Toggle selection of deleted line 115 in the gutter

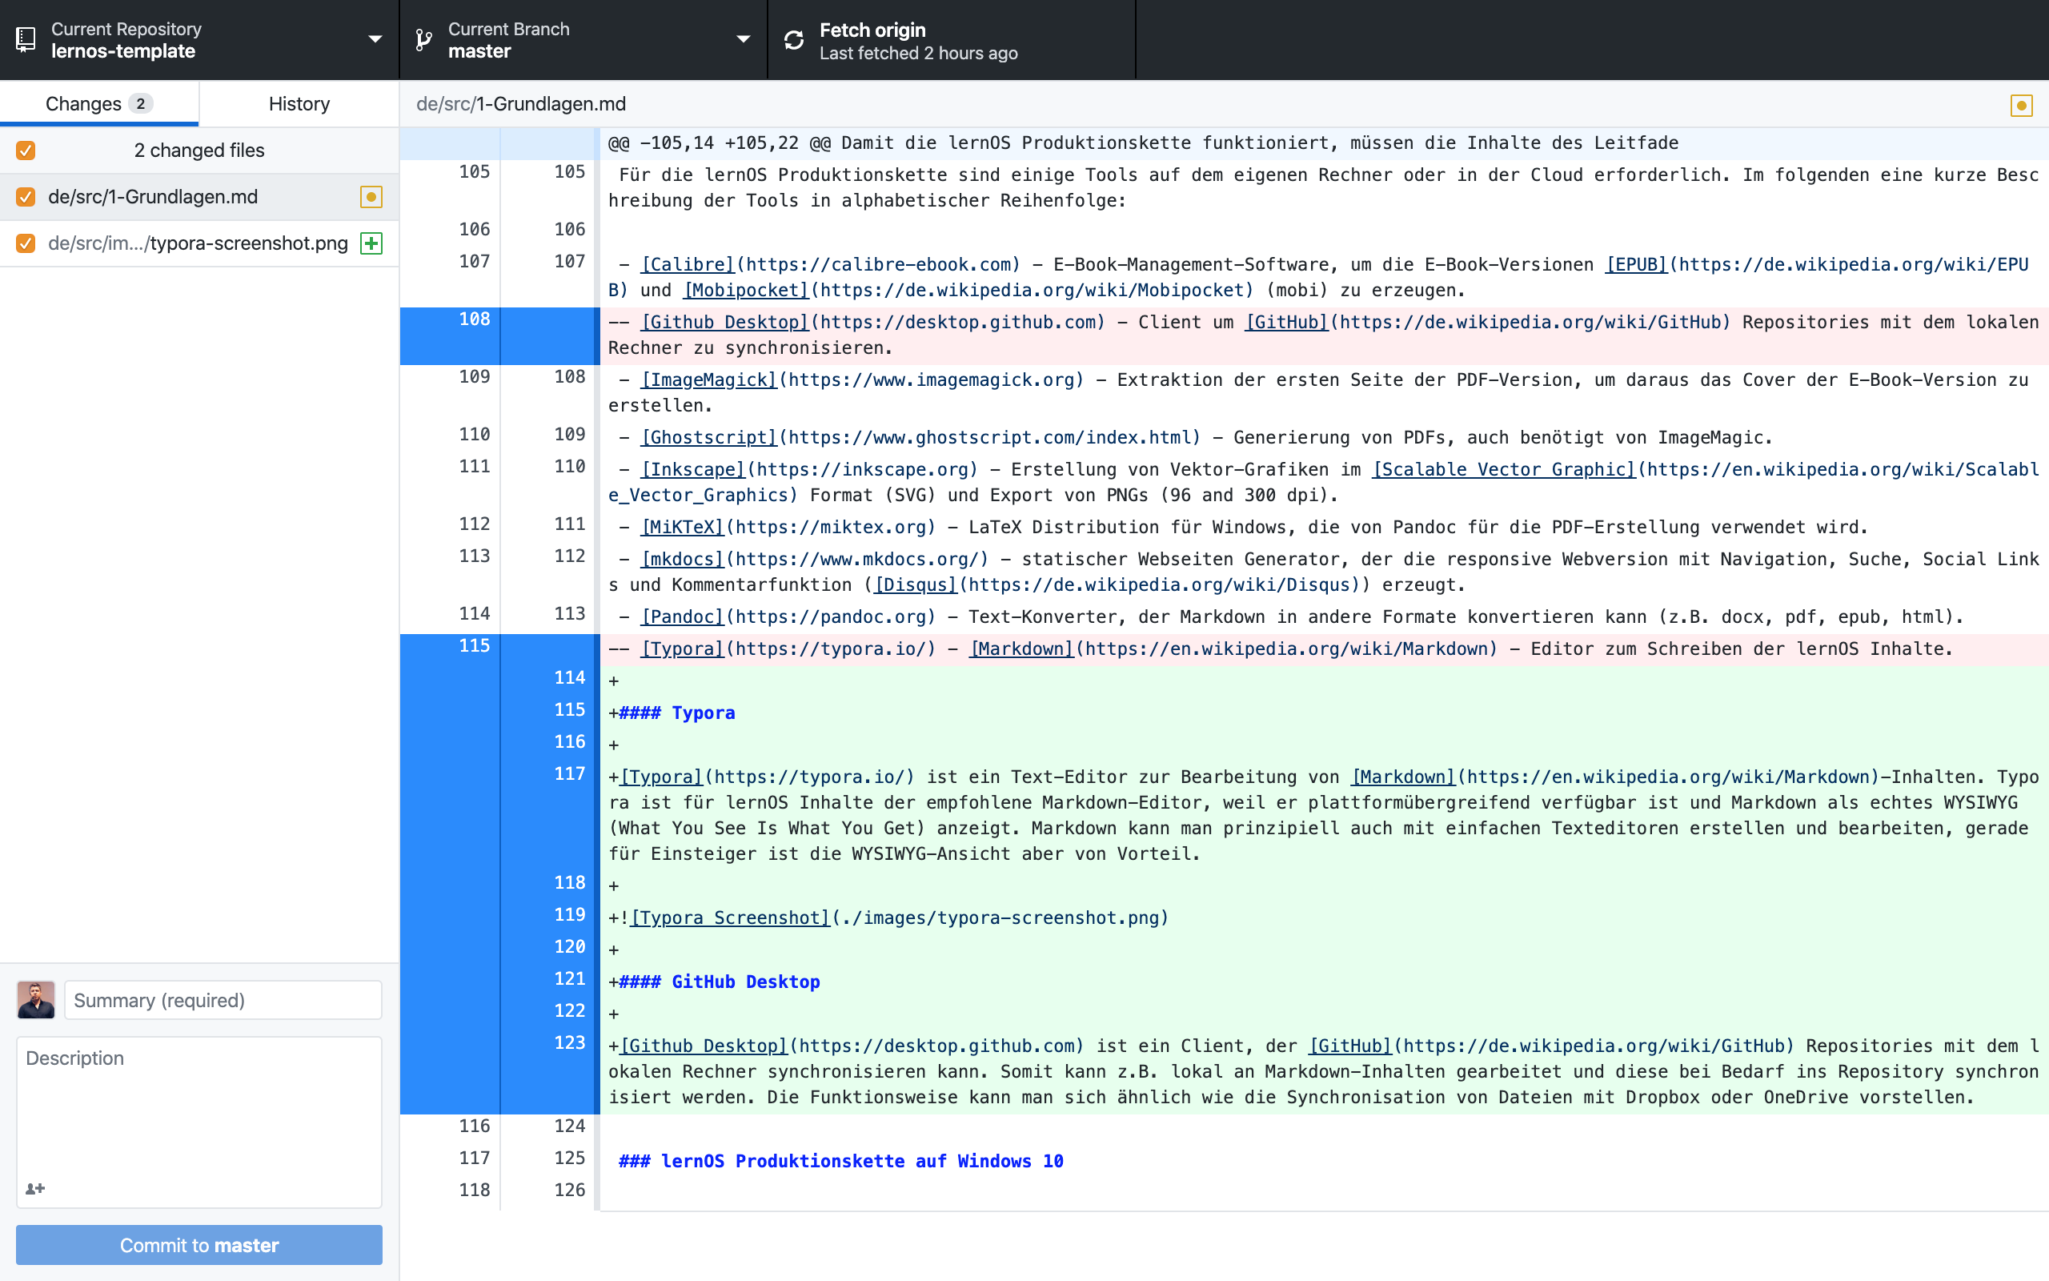499,650
